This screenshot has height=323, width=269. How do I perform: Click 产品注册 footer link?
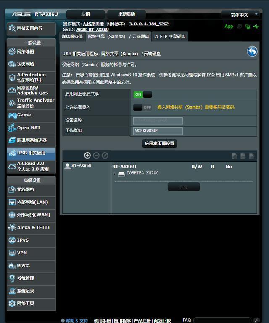pyautogui.click(x=142, y=320)
